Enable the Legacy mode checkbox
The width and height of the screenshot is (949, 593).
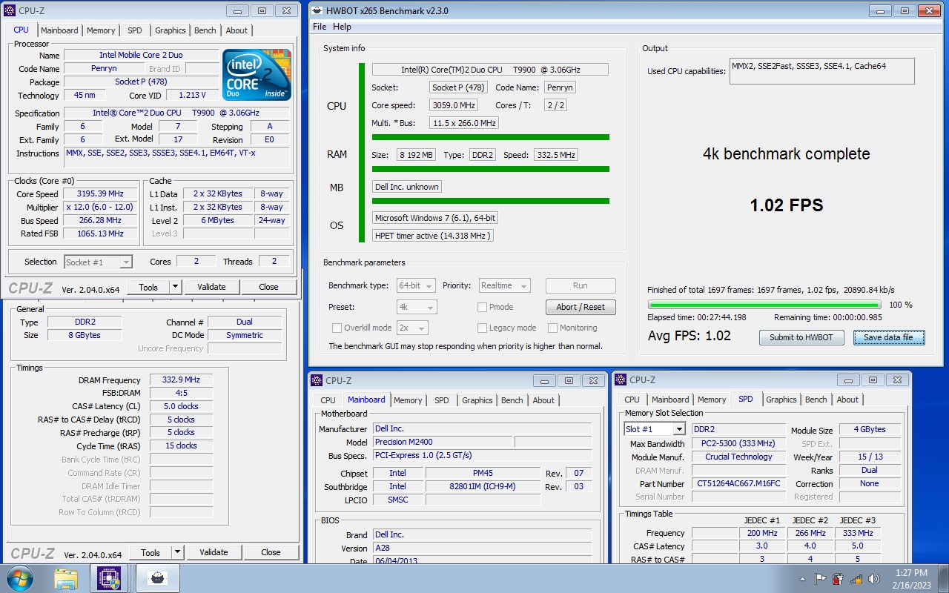coord(482,328)
